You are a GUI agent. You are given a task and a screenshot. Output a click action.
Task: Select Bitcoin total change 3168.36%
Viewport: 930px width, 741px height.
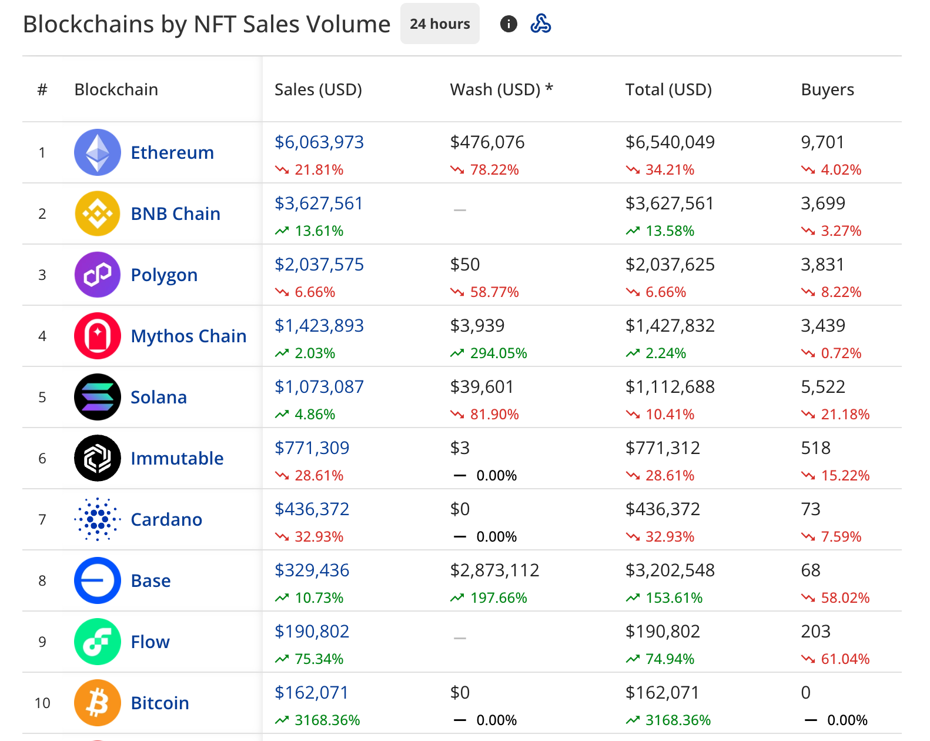point(668,720)
